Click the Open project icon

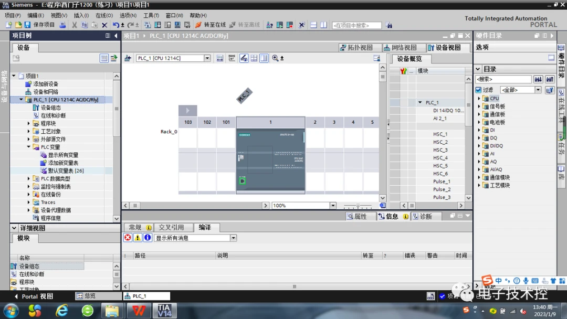(x=18, y=25)
